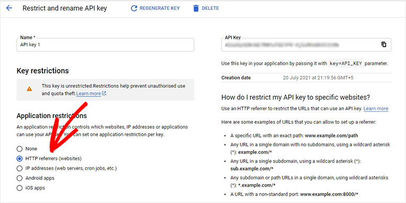The width and height of the screenshot is (406, 203).
Task: Select the None application restriction
Action: pyautogui.click(x=19, y=149)
